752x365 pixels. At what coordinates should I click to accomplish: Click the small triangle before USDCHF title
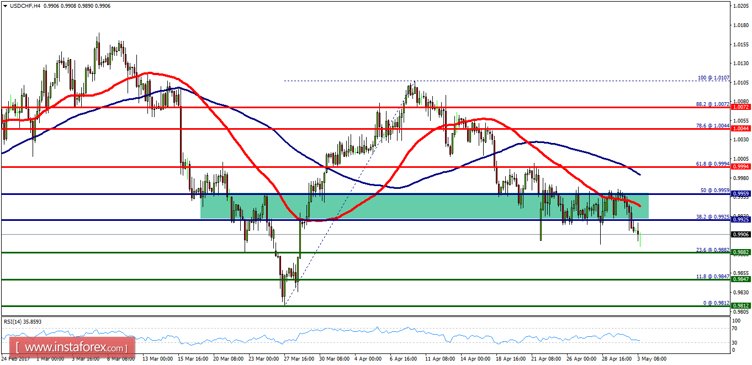click(x=5, y=5)
